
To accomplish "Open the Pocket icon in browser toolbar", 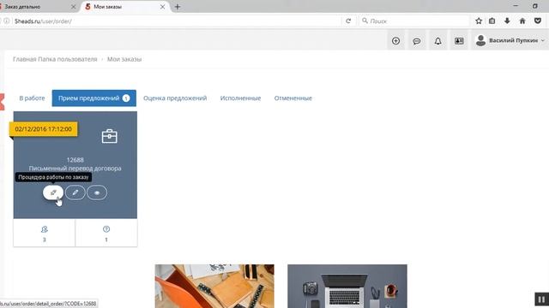I will click(x=538, y=21).
